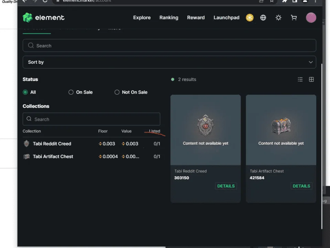Click Tabi Reddit Creed collection icon

tap(26, 144)
